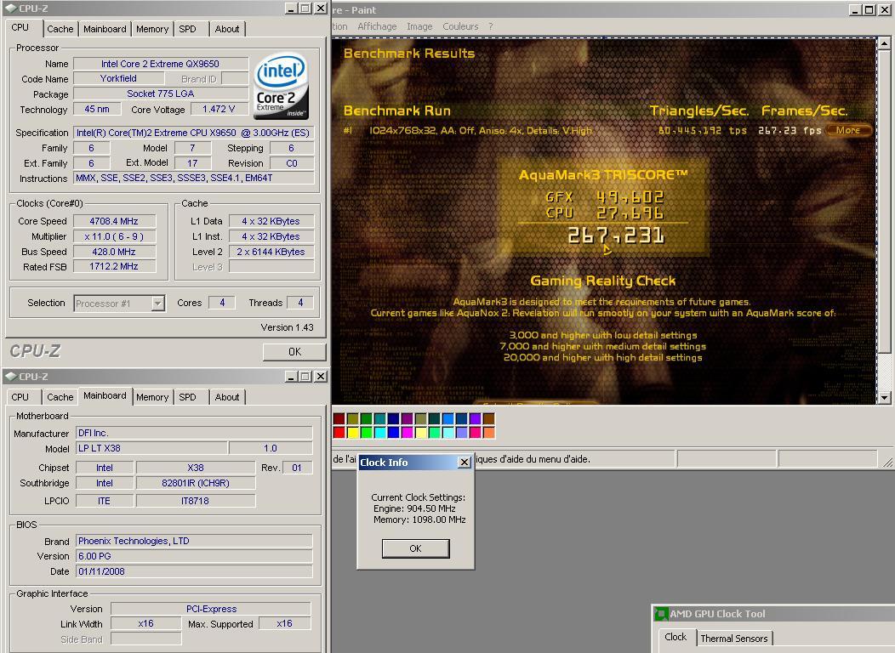Open SPD tab in CPU-Z Motherboard window
This screenshot has width=895, height=653.
click(x=187, y=397)
